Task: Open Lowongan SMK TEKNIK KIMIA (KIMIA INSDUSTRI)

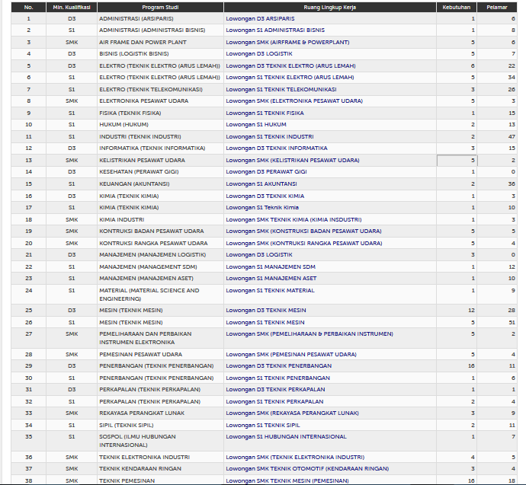Action: point(293,220)
